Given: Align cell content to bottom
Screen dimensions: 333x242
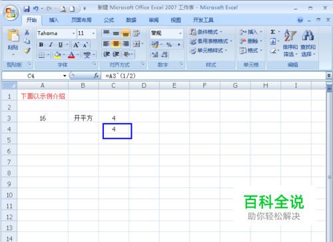Looking at the screenshot, I should 125,33.
